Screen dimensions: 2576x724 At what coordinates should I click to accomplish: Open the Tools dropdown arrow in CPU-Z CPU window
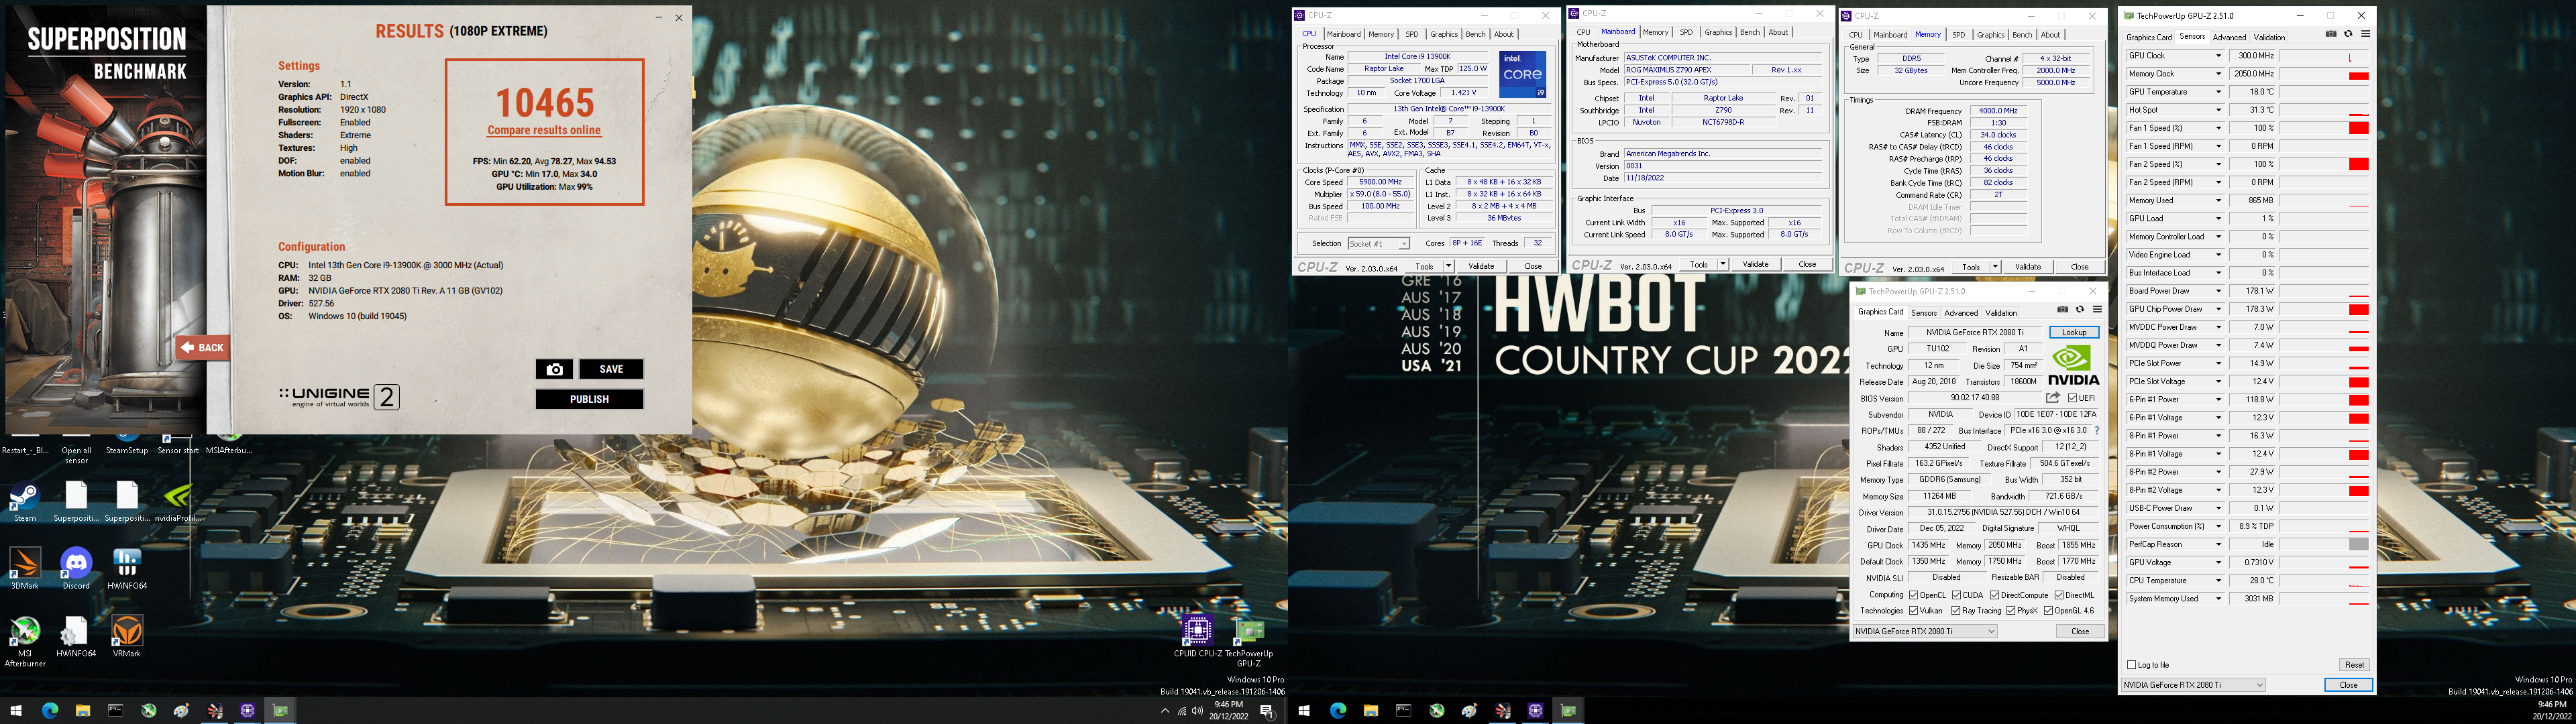point(1449,266)
